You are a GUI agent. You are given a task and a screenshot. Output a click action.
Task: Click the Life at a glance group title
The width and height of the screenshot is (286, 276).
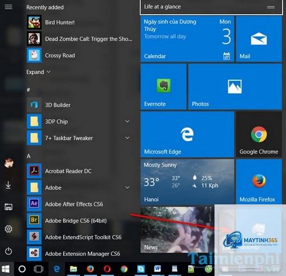coord(162,7)
